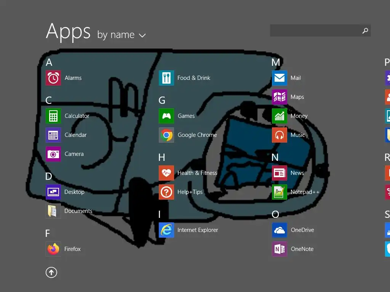Click the search magnifier icon
390x292 pixels.
point(365,30)
